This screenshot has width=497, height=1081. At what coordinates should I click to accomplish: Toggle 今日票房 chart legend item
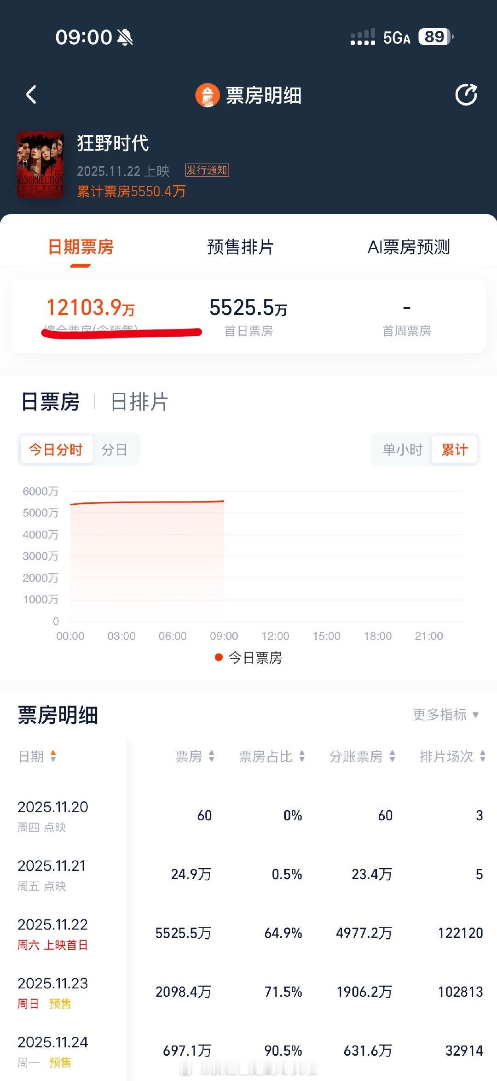(248, 657)
